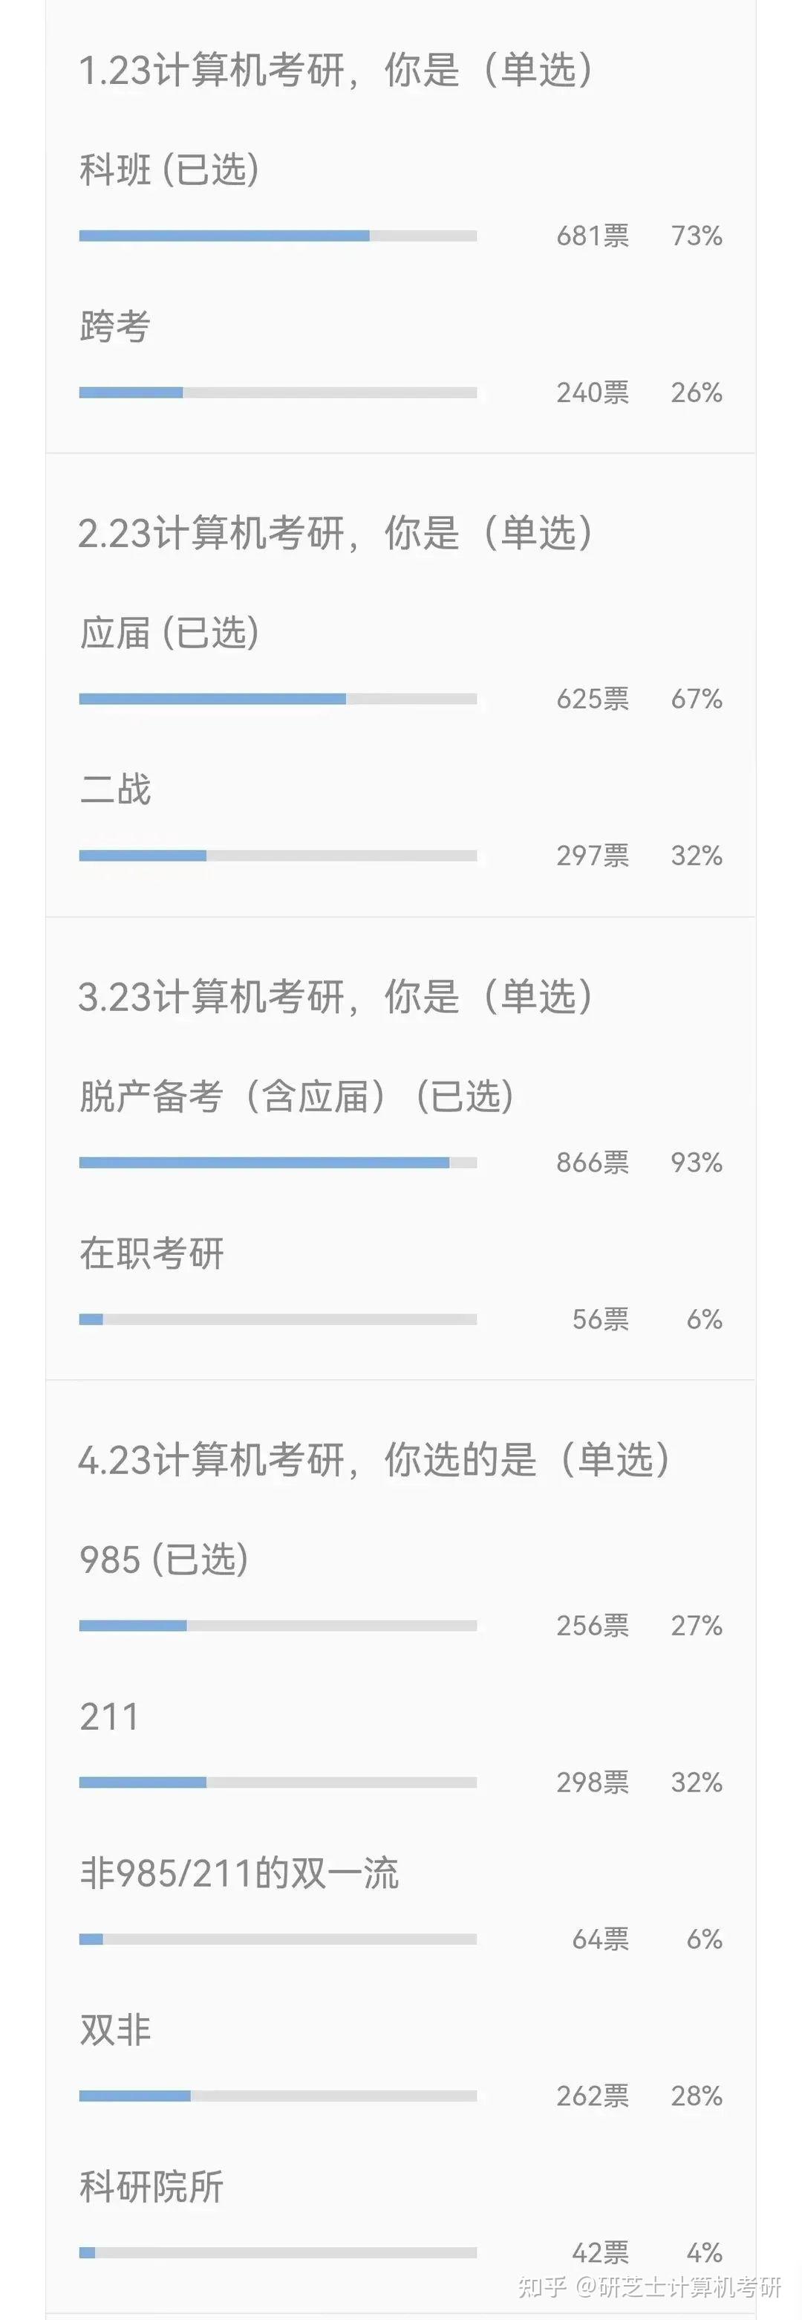The image size is (802, 2320).
Task: Select the 跨考 poll option
Action: coord(114,326)
